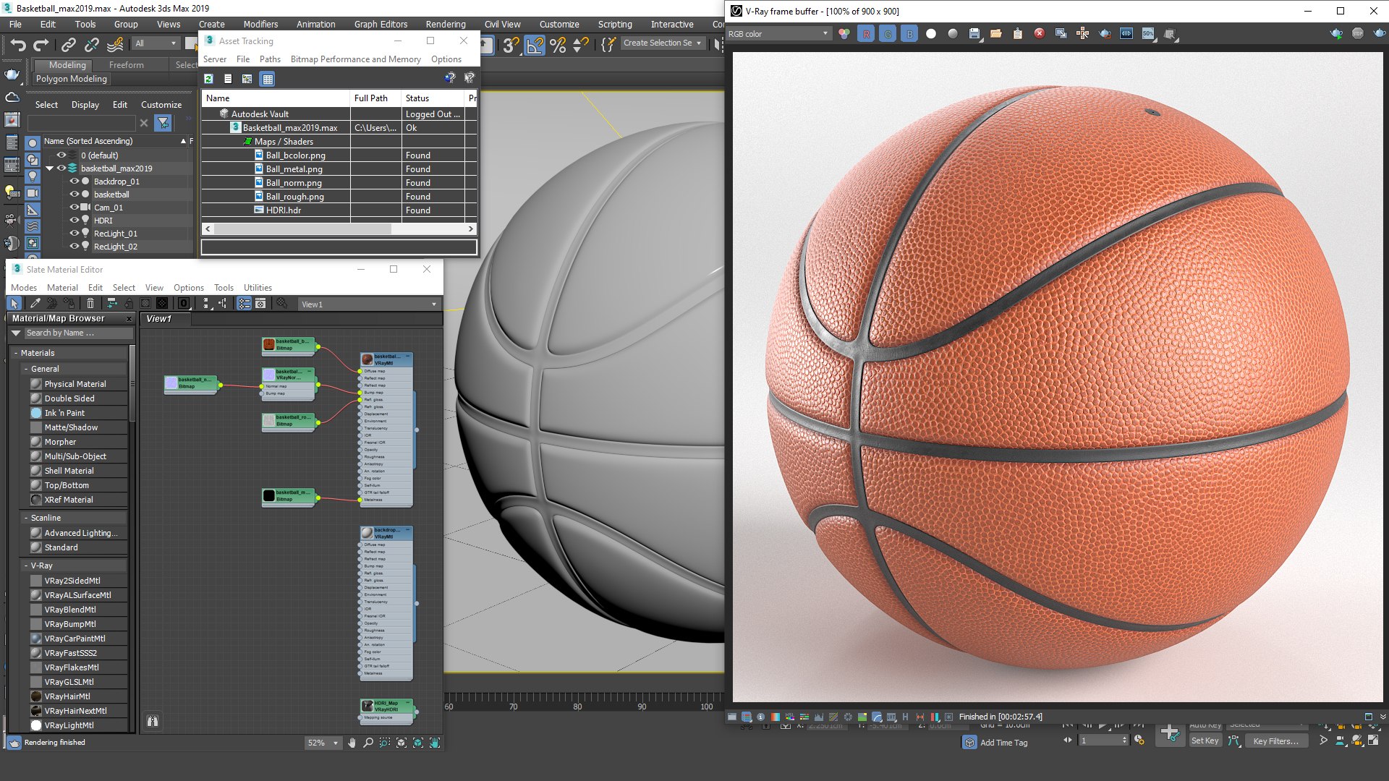The height and width of the screenshot is (781, 1389).
Task: Pick material from object eyedropper in Slate
Action: 34,304
